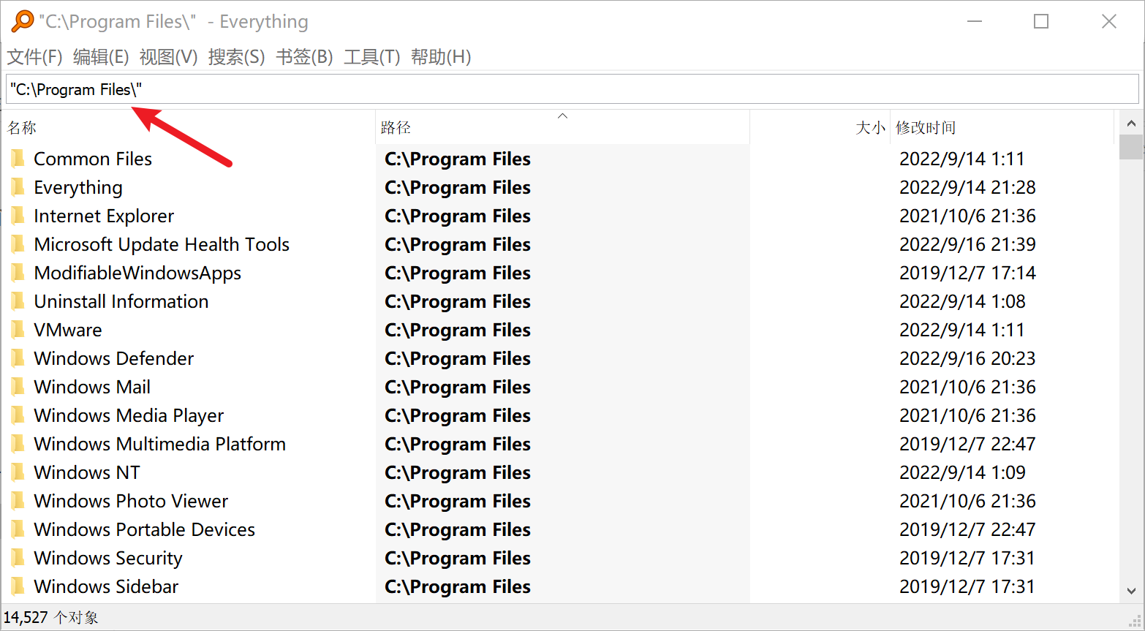This screenshot has height=631, width=1145.
Task: Open the 编辑(E) menu
Action: (101, 56)
